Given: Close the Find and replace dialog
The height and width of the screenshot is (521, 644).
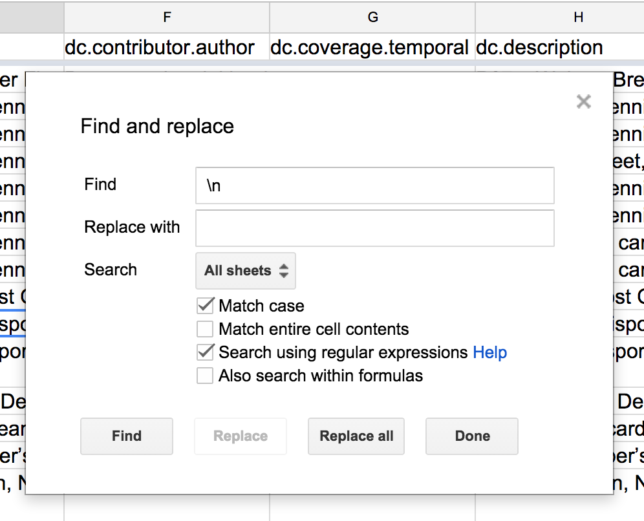Looking at the screenshot, I should 583,101.
